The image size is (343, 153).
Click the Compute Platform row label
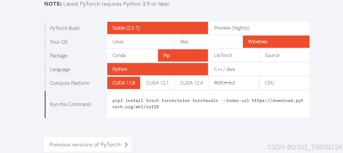pyautogui.click(x=70, y=83)
